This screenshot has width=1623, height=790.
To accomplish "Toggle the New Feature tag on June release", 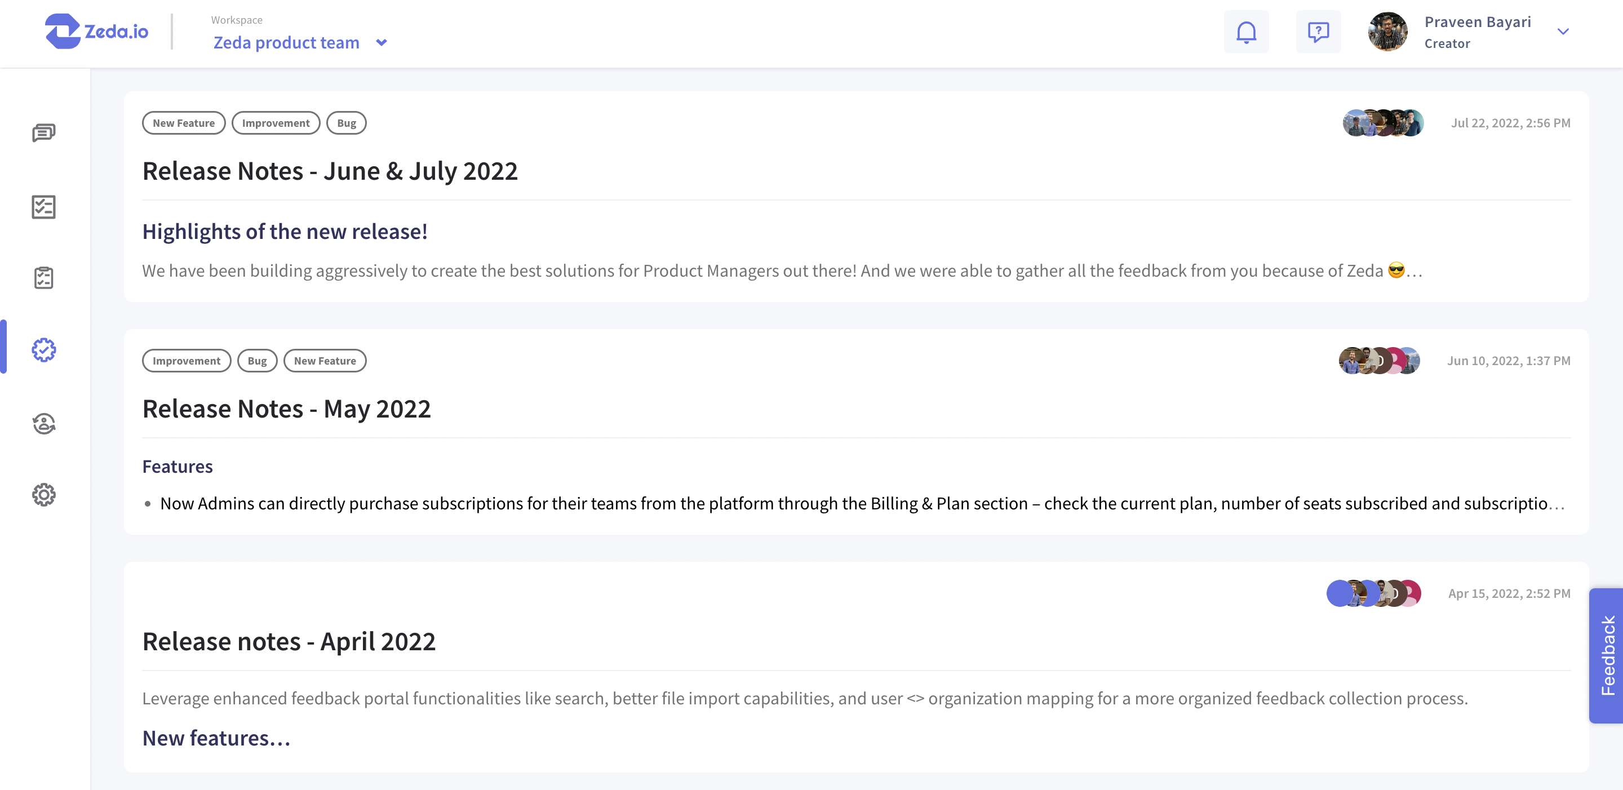I will pos(183,123).
